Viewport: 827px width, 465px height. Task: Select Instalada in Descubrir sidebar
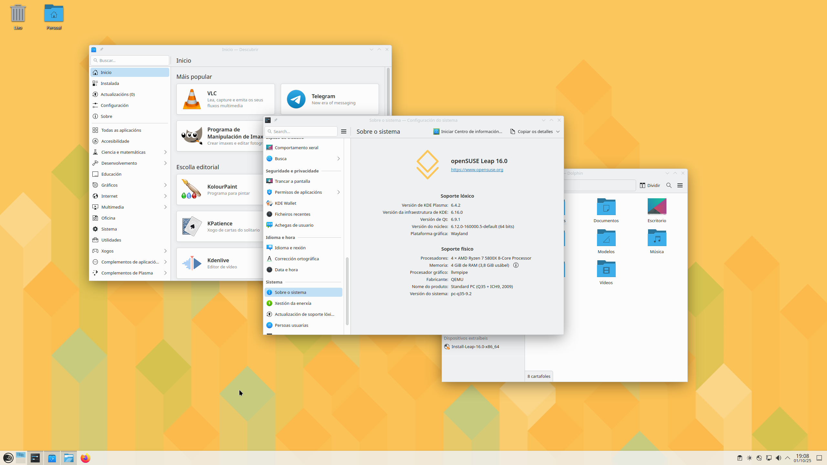pyautogui.click(x=110, y=83)
